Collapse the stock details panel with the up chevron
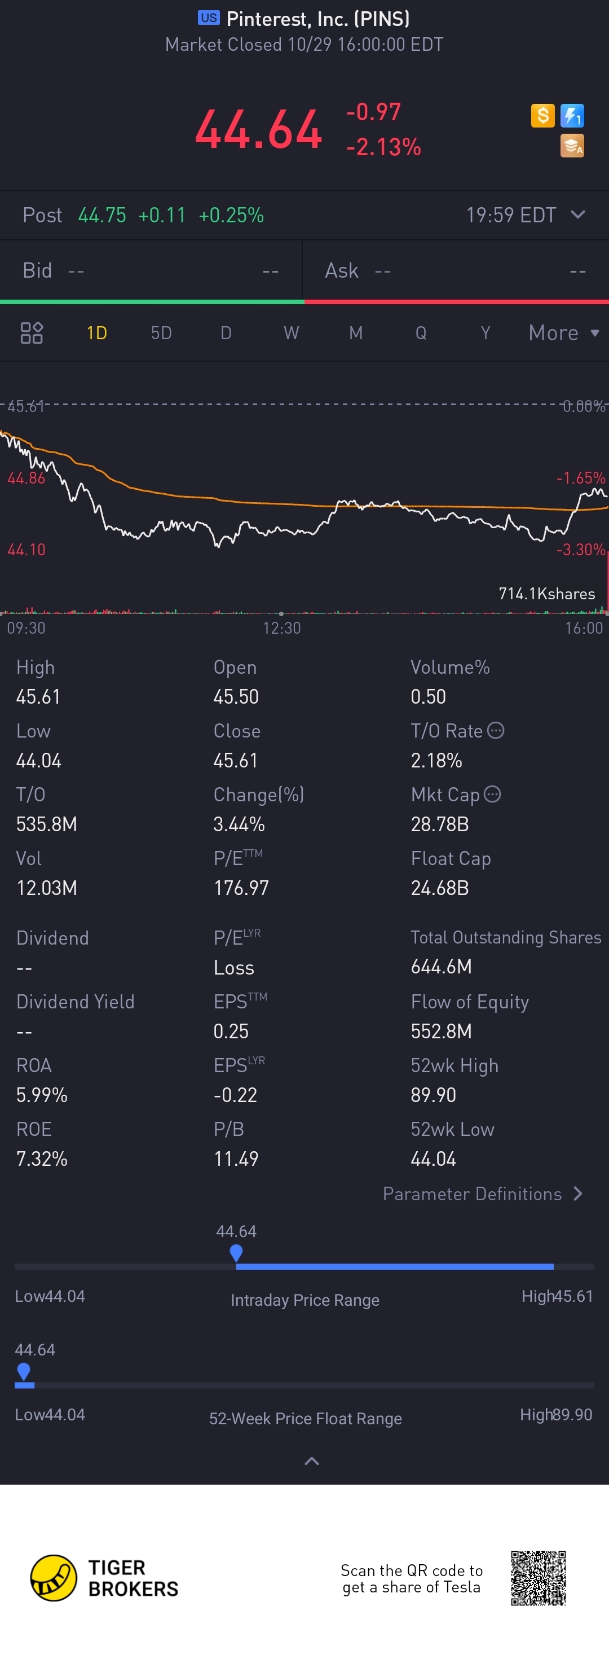 click(x=311, y=1461)
